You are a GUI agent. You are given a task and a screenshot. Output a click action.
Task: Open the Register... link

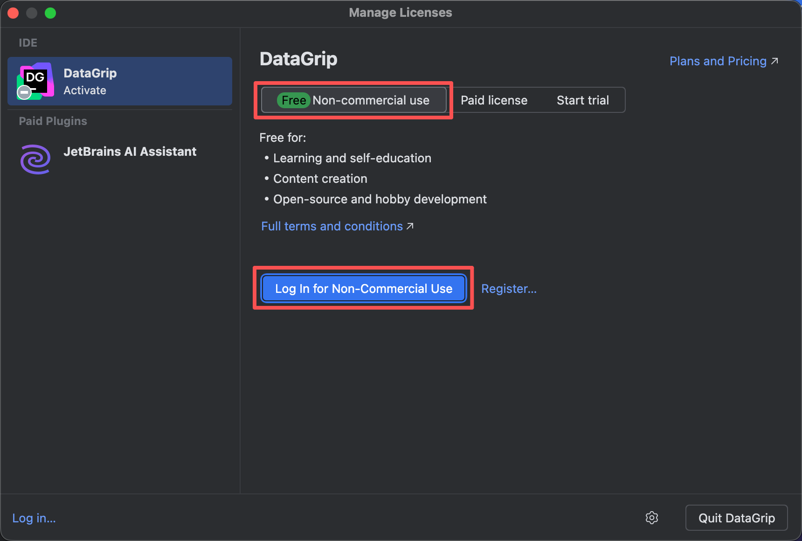tap(509, 289)
